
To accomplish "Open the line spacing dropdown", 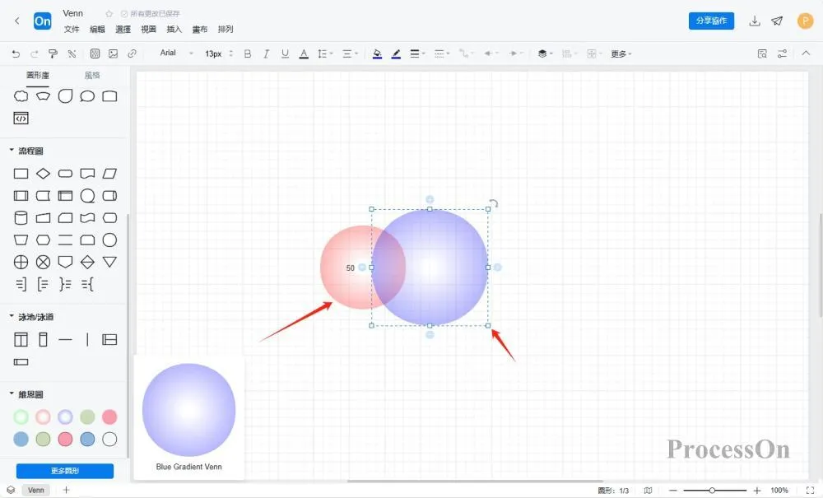I will [325, 54].
